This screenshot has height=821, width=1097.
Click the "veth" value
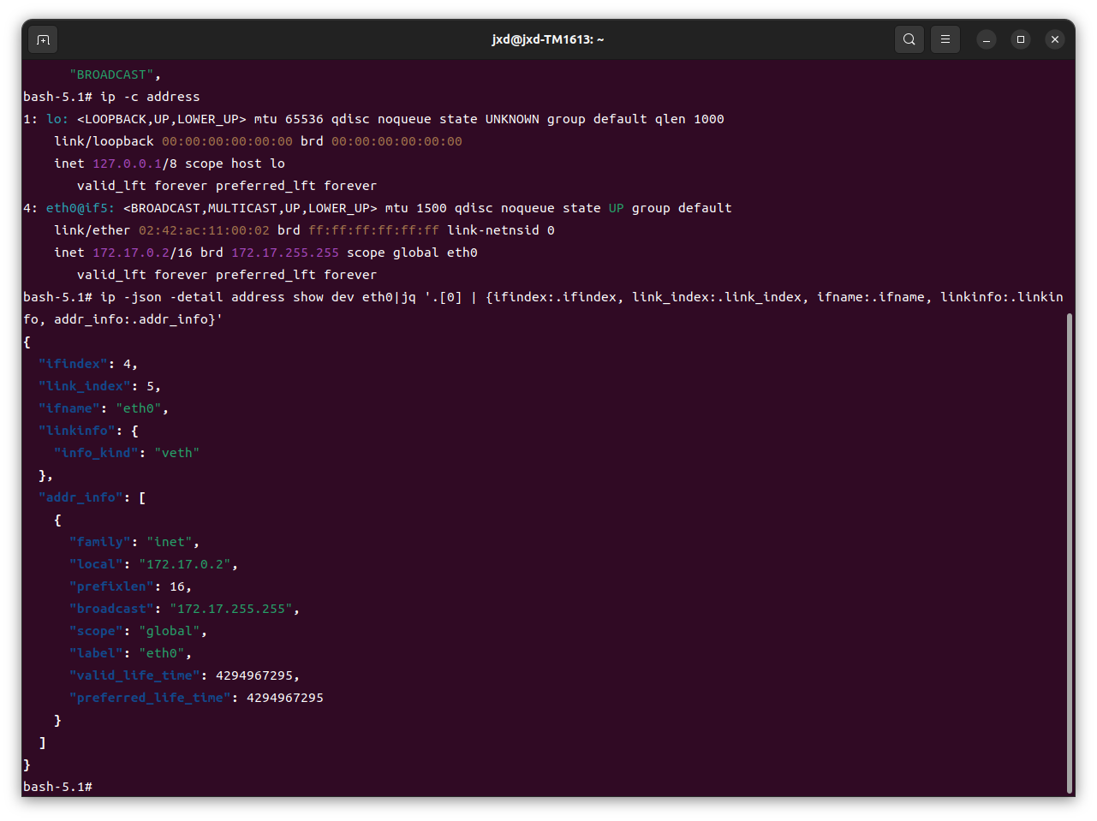(x=177, y=453)
